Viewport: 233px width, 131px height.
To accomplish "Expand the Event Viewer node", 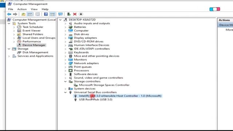I will (x=14, y=31).
